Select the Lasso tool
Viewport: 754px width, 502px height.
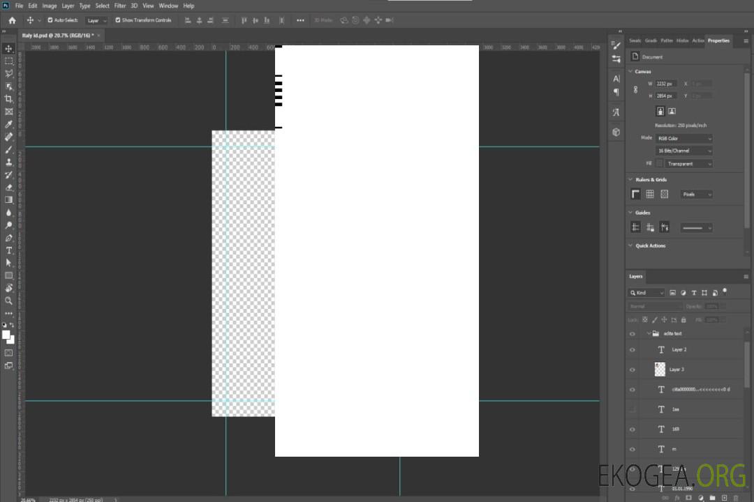[x=9, y=73]
